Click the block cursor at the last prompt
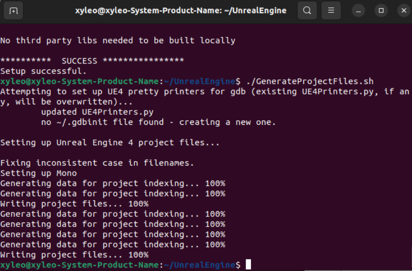Screen dimensions: 412x271 coord(248,265)
